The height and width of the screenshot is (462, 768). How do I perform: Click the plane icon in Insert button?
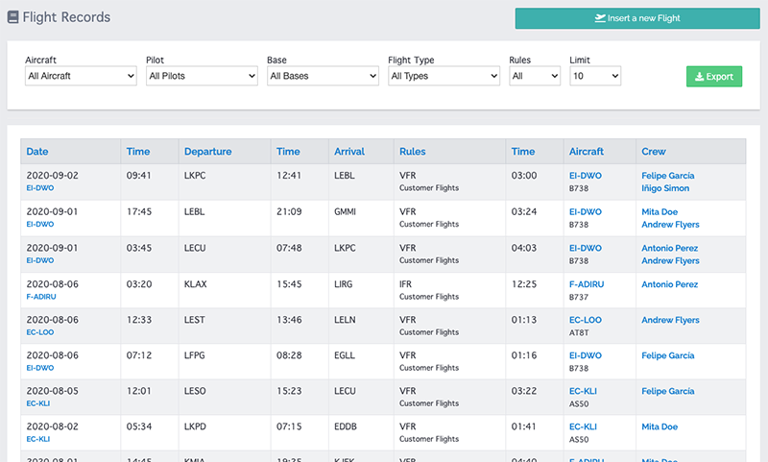(x=601, y=18)
